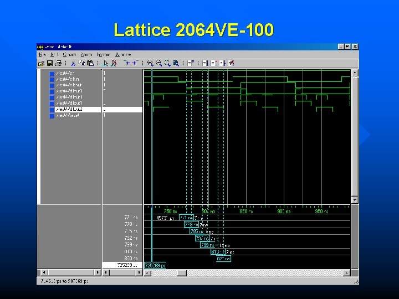Click the 725269 ps cursor label box

[x=155, y=266]
